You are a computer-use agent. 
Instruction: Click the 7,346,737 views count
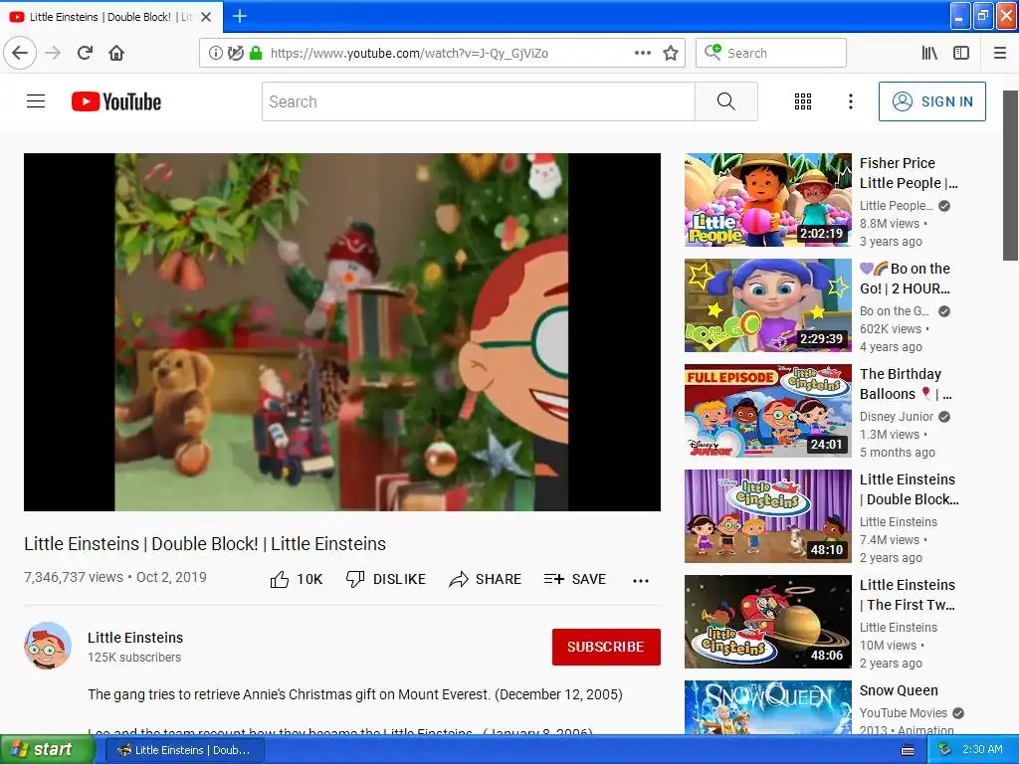[74, 577]
